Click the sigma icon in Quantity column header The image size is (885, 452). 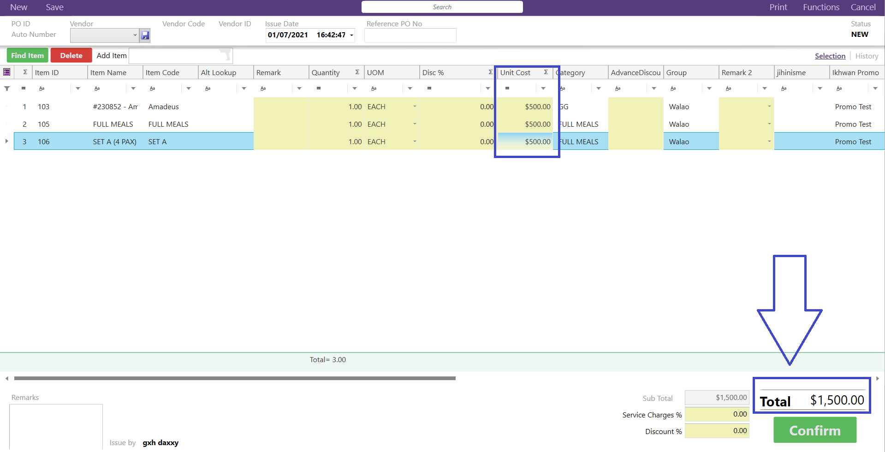pyautogui.click(x=357, y=72)
